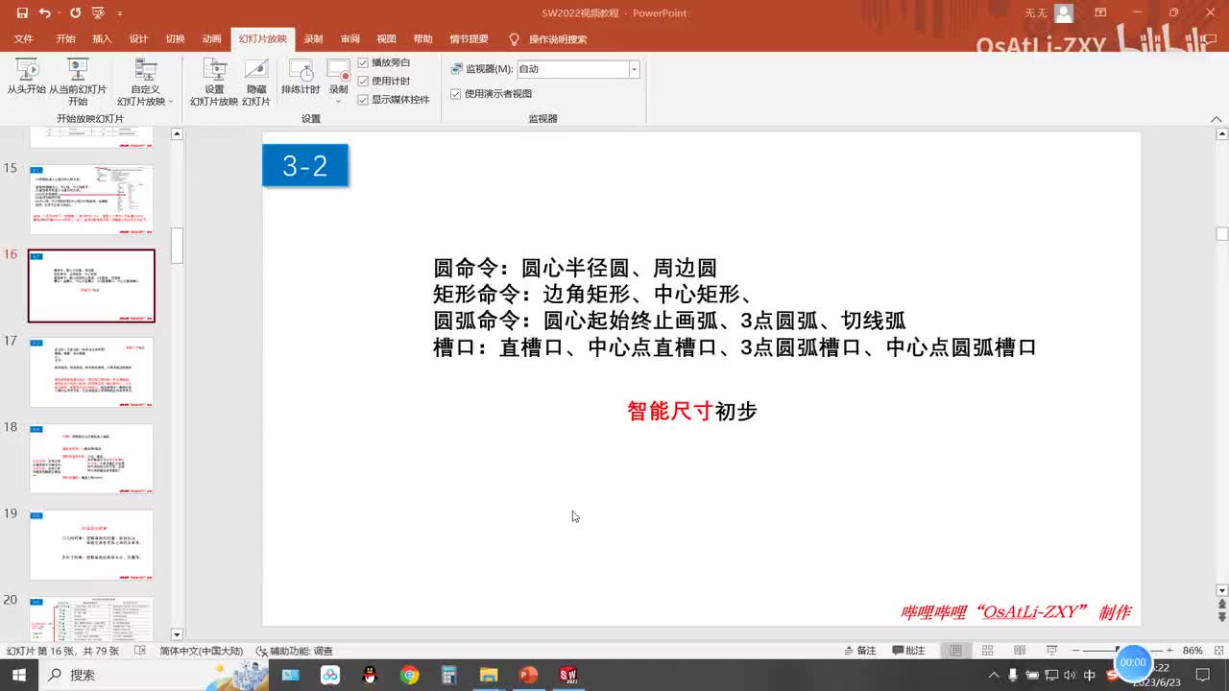Open SolidWorks 2022 from taskbar
The width and height of the screenshot is (1229, 691).
(x=568, y=675)
